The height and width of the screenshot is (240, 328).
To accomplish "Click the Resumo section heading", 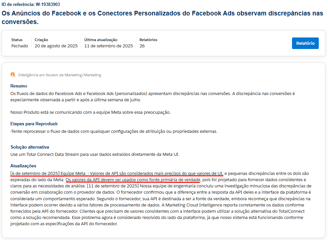I will (18, 86).
